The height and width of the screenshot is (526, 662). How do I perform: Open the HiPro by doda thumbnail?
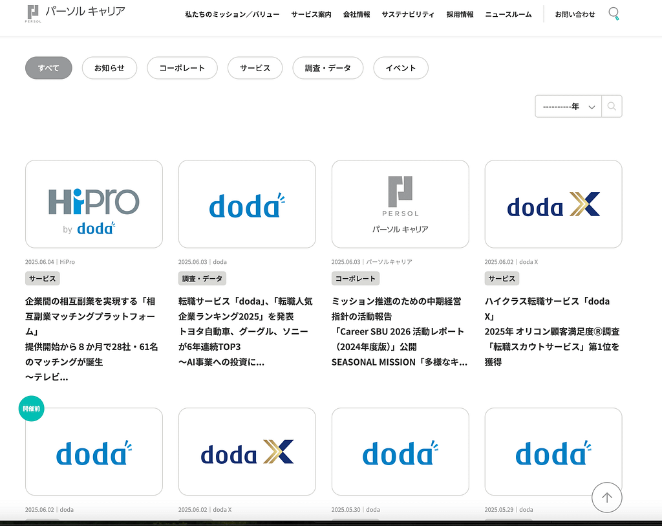click(94, 204)
